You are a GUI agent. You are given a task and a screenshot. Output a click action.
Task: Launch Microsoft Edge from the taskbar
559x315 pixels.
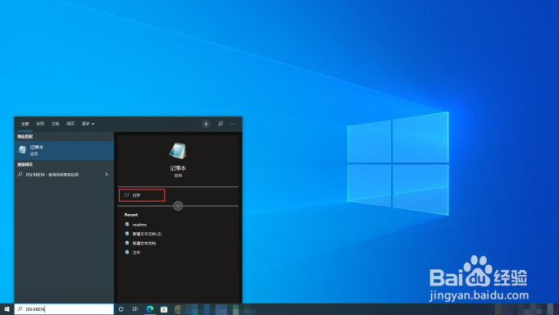tap(150, 309)
